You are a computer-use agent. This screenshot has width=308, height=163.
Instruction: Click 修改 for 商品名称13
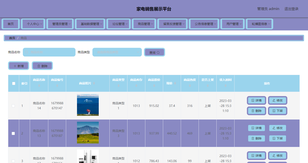pyautogui.click(x=277, y=128)
